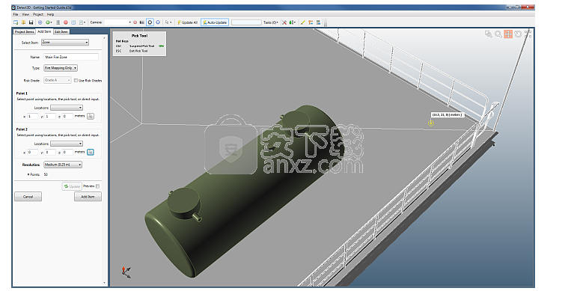The width and height of the screenshot is (571, 291).
Task: Click the Add Item button
Action: 88,197
